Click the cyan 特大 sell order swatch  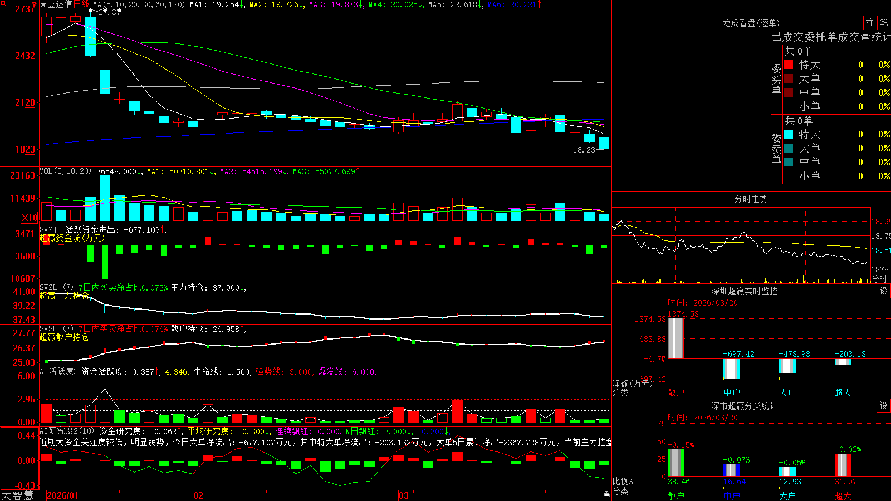[x=789, y=134]
